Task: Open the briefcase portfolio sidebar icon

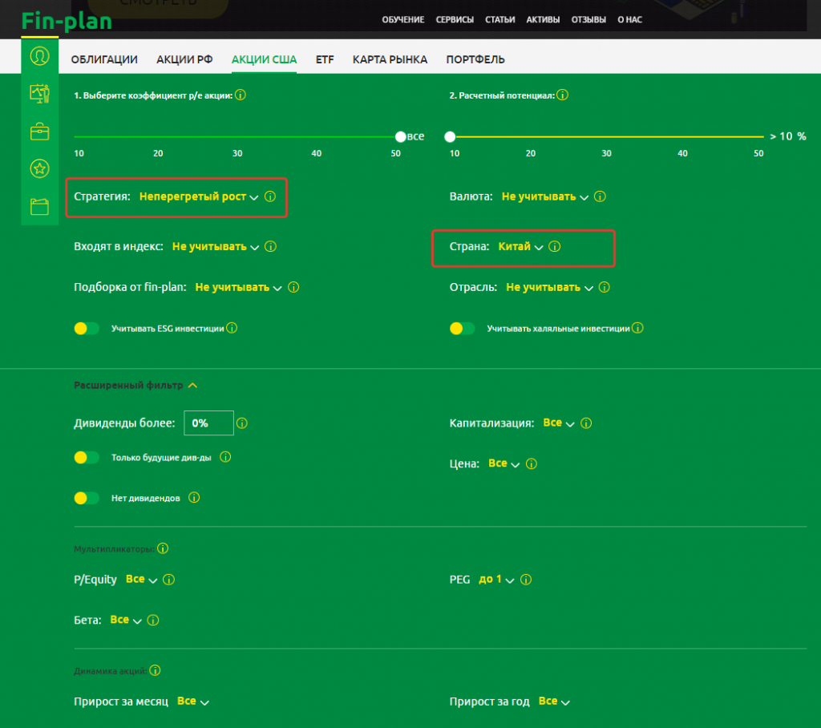Action: click(39, 131)
